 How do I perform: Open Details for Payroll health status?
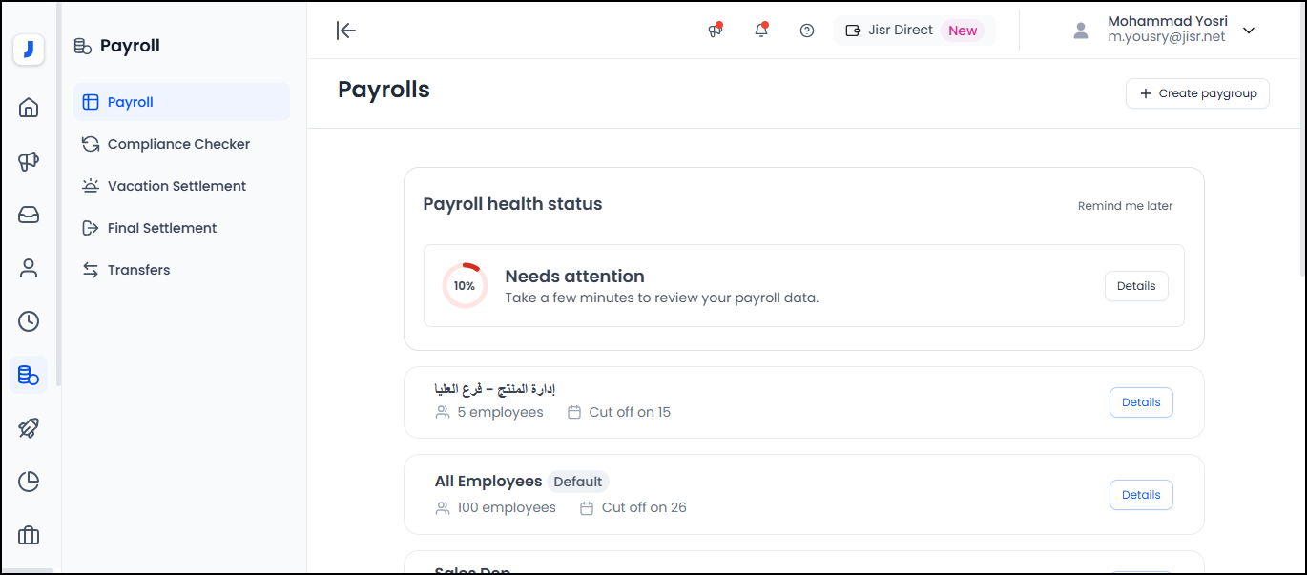[1136, 286]
